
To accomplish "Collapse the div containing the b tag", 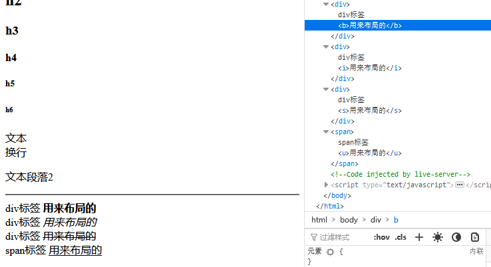I will click(x=326, y=5).
